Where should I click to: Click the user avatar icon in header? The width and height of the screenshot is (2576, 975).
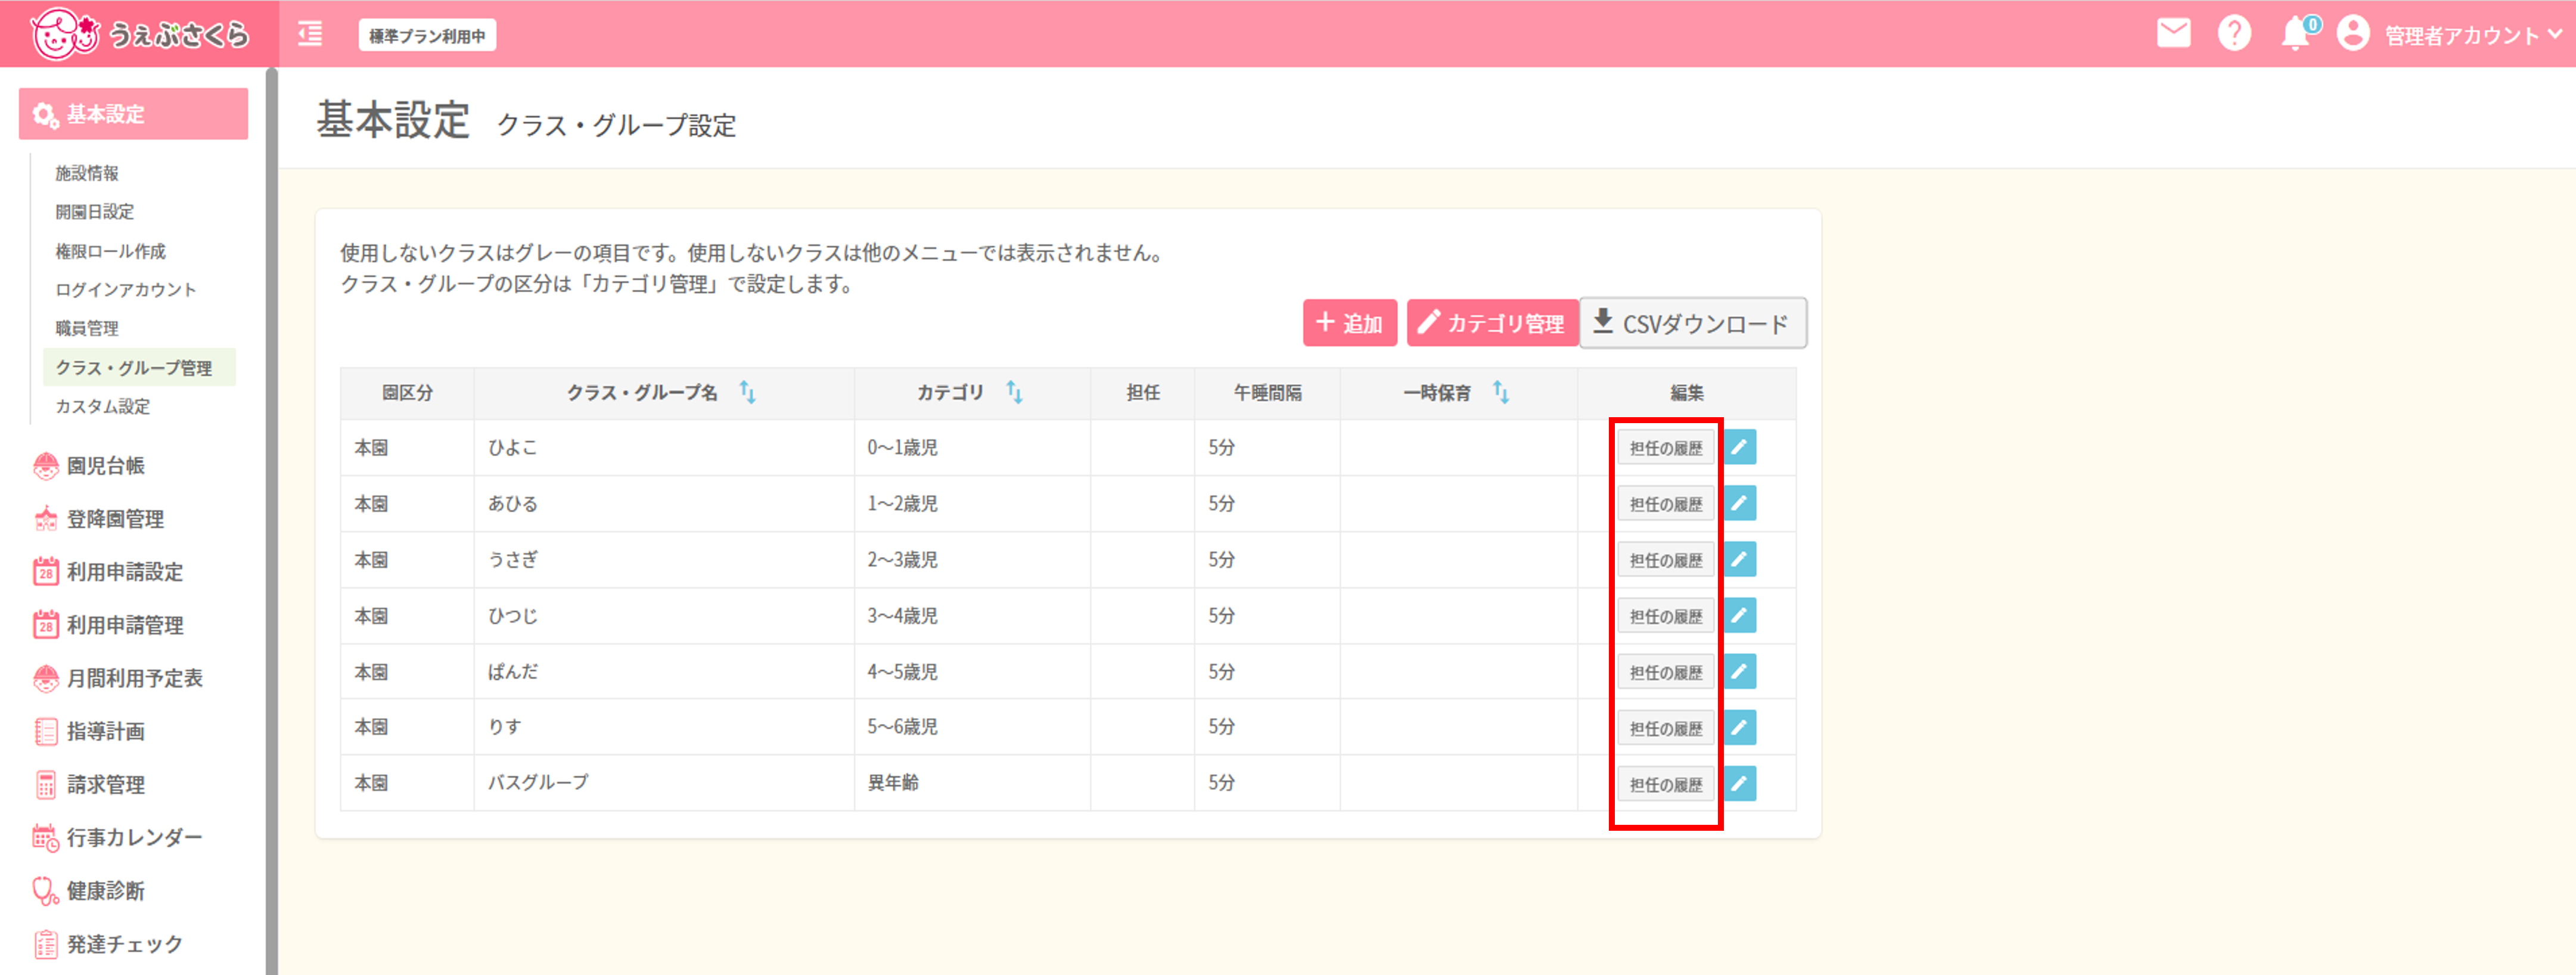tap(2353, 34)
